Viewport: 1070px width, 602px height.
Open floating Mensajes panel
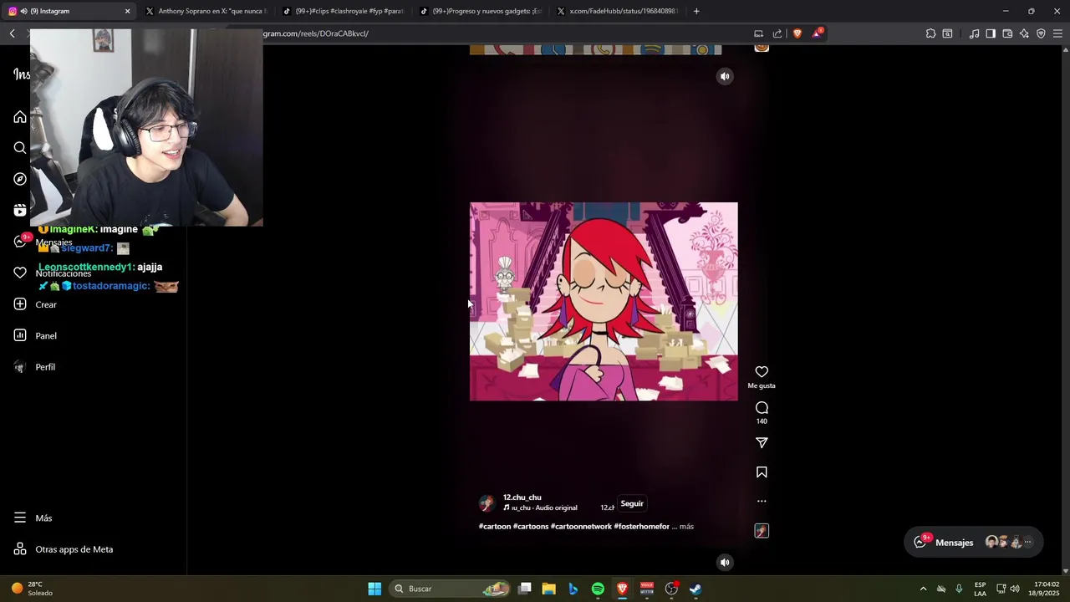click(x=974, y=542)
